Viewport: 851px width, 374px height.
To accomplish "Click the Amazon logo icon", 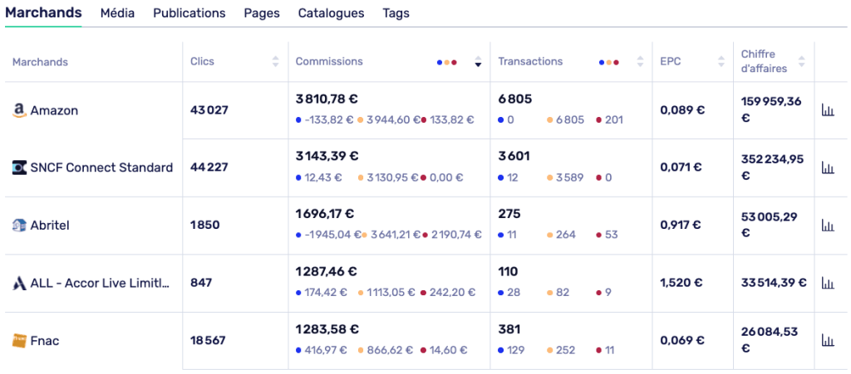I will point(19,110).
